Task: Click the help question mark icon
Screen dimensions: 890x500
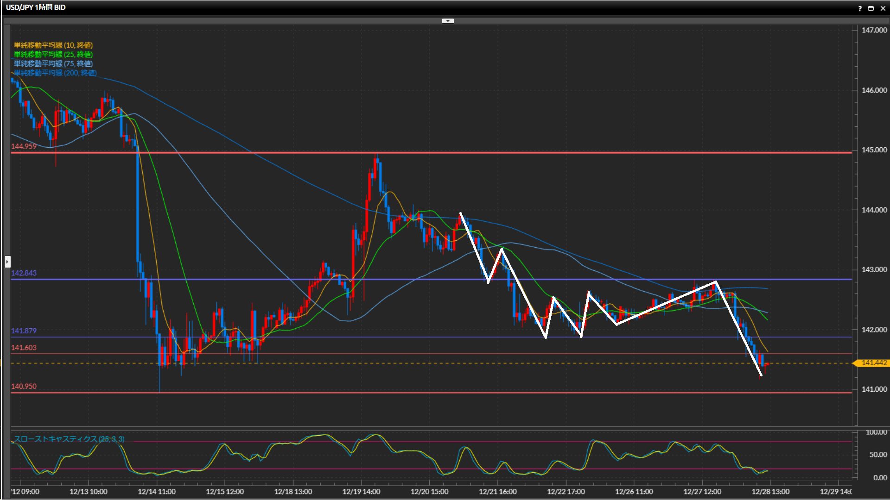Action: pyautogui.click(x=860, y=8)
